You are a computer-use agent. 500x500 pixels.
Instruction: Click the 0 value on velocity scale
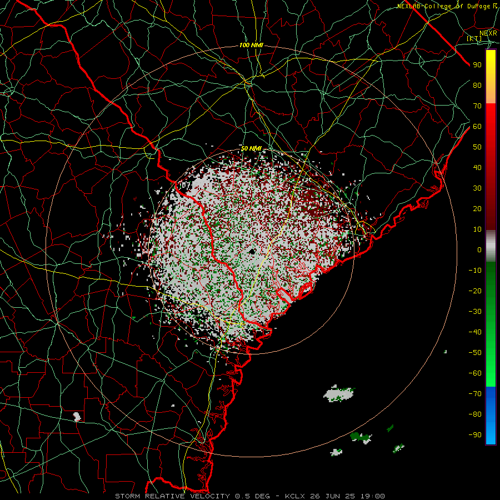click(x=479, y=249)
